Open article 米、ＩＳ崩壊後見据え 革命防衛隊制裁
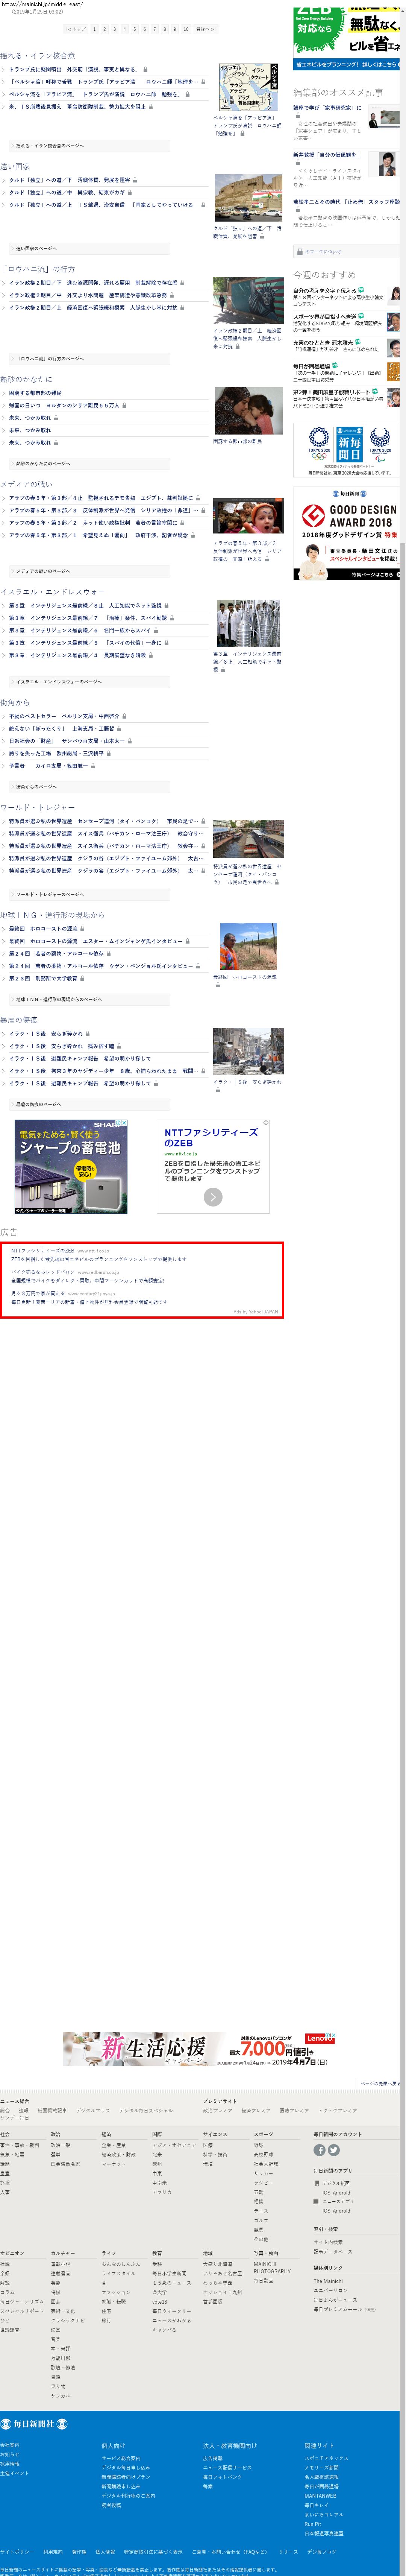The image size is (406, 2576). click(x=77, y=106)
